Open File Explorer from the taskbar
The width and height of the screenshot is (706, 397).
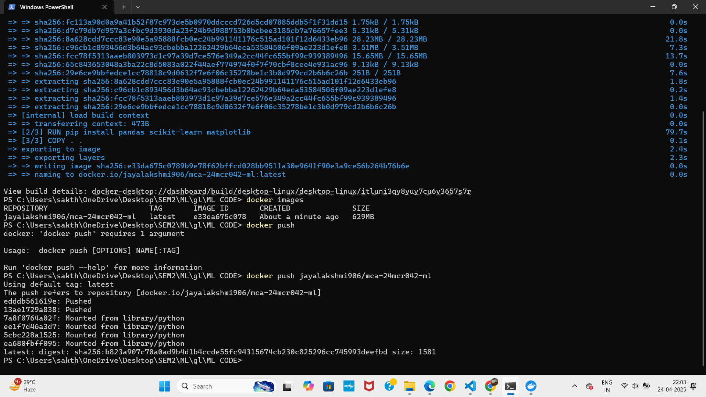click(409, 386)
